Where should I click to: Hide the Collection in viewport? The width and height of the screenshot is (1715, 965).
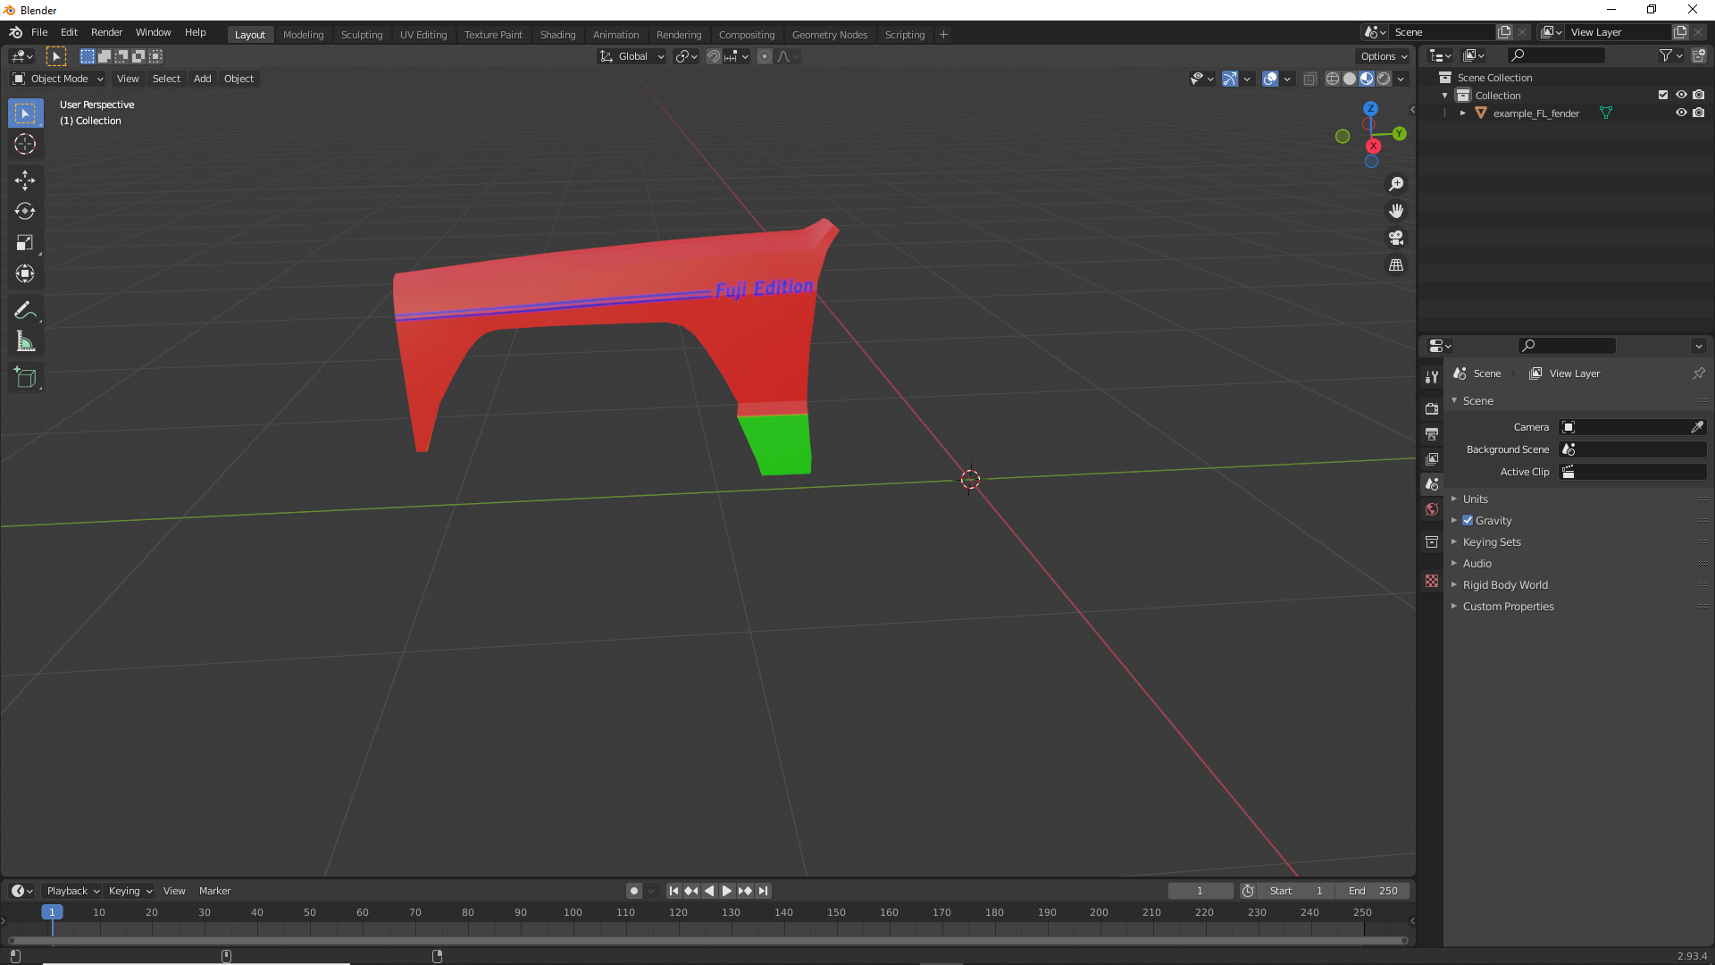pyautogui.click(x=1681, y=95)
